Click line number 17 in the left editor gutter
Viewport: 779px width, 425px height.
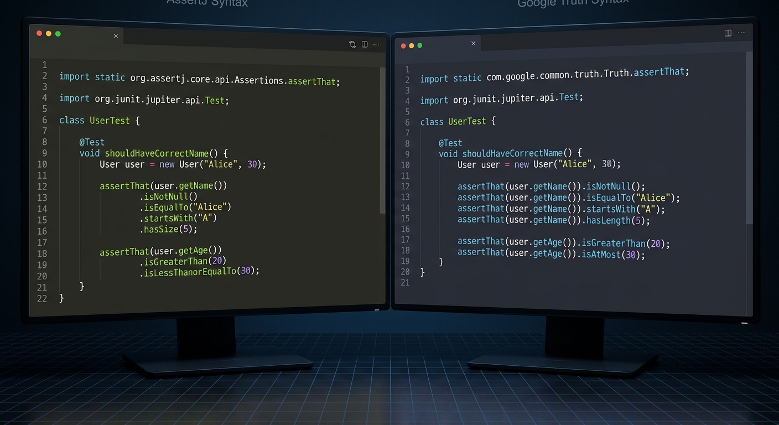(41, 242)
